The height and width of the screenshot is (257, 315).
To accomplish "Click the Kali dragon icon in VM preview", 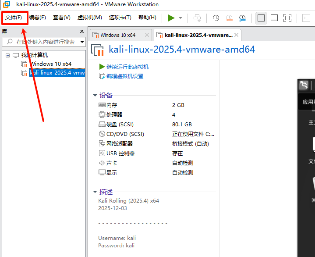I will click(x=304, y=85).
